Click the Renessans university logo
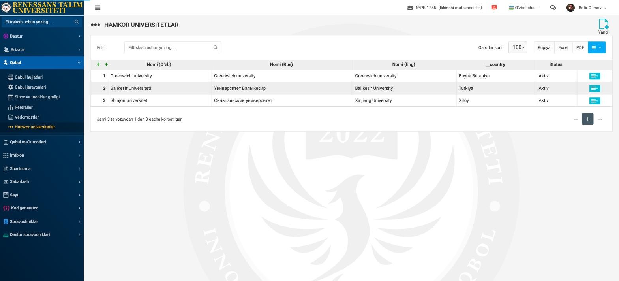The width and height of the screenshot is (619, 281). [x=42, y=8]
